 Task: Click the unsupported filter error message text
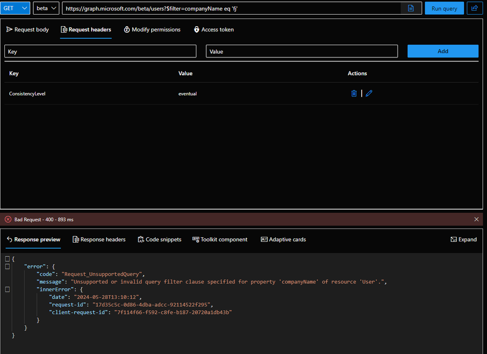pos(227,282)
